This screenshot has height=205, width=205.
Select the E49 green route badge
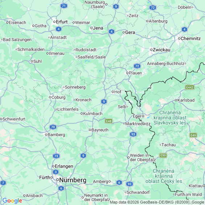pyautogui.click(x=193, y=135)
